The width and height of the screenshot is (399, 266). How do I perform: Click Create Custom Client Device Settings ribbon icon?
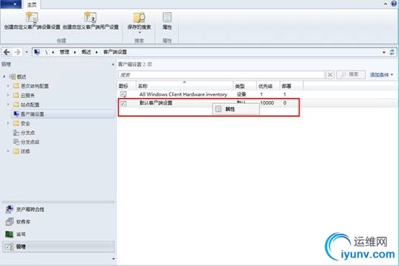click(x=32, y=21)
